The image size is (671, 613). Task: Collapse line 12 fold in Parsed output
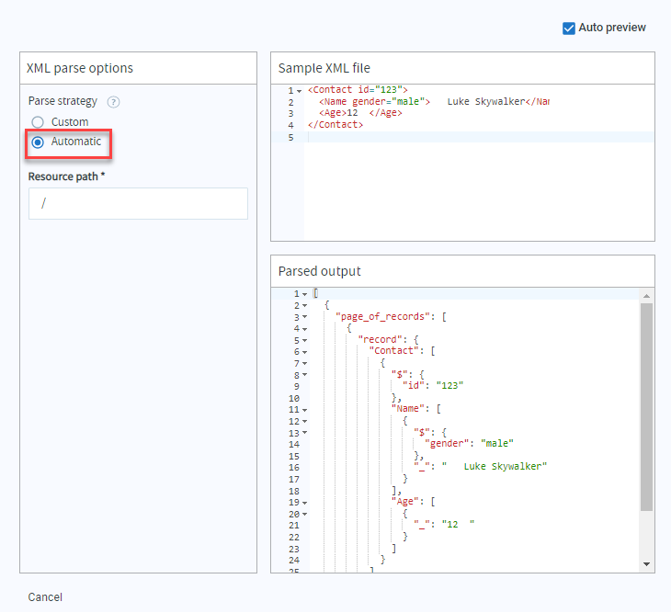304,422
